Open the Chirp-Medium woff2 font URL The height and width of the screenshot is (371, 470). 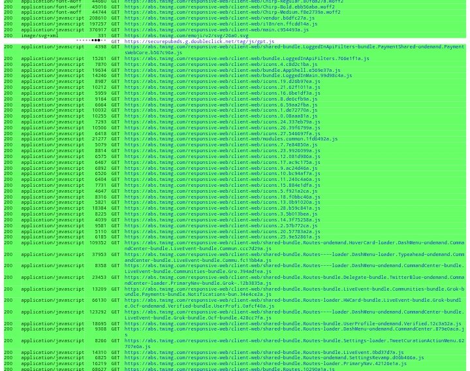[232, 12]
